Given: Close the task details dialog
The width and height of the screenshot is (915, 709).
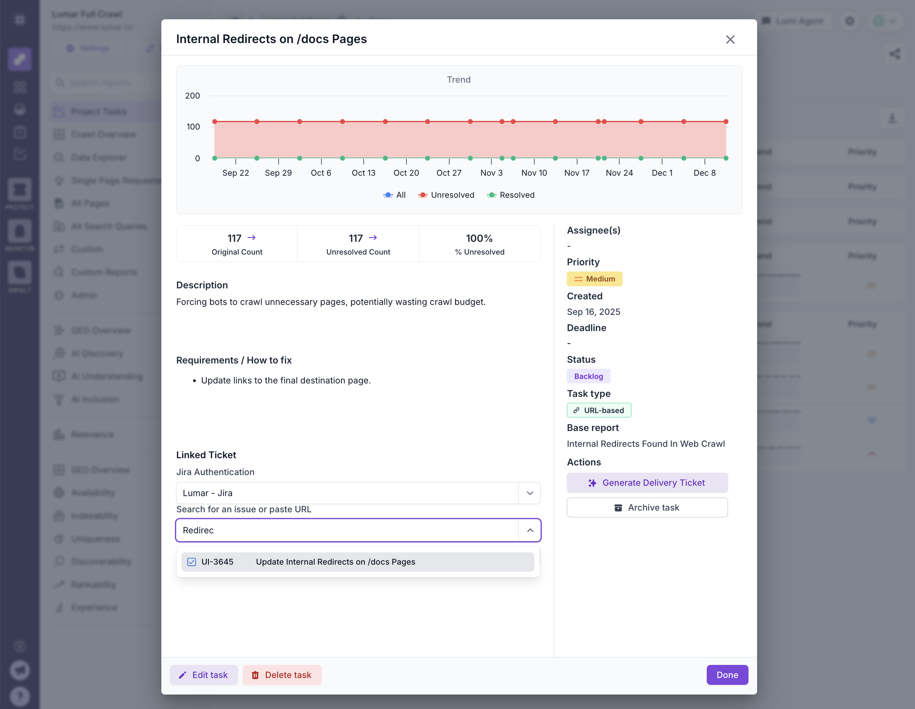Looking at the screenshot, I should point(730,39).
